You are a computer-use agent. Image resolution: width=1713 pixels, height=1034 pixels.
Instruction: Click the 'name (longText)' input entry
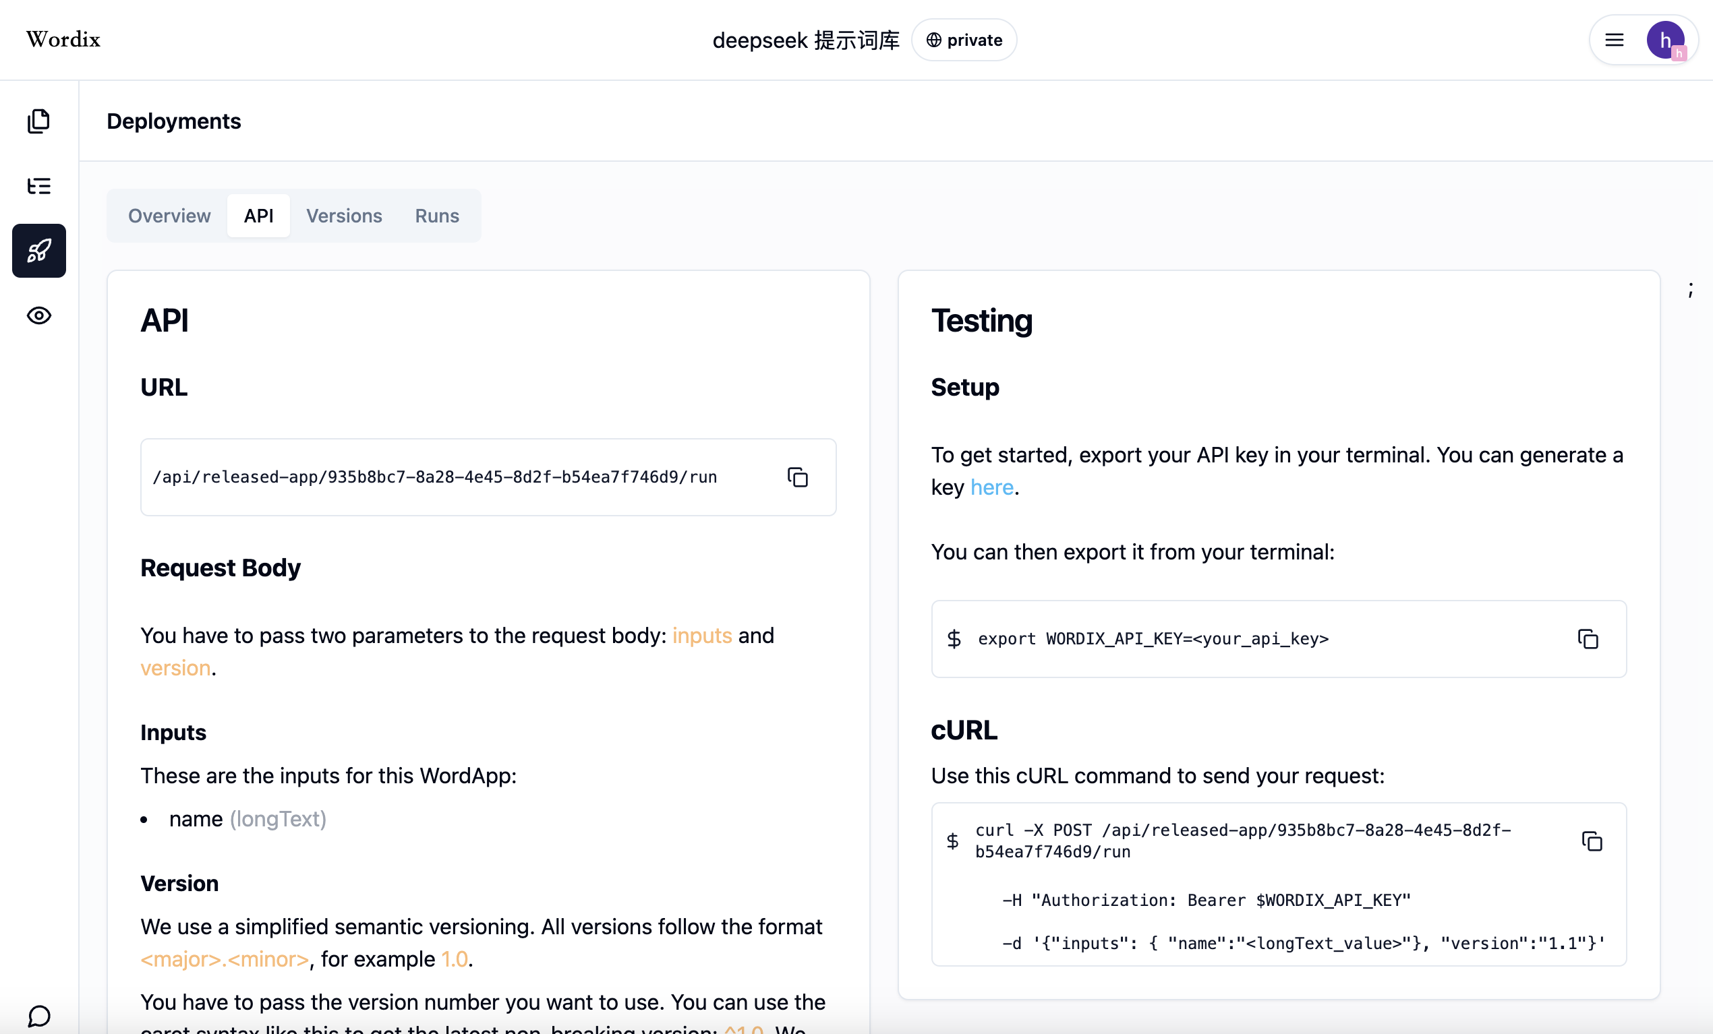tap(248, 818)
